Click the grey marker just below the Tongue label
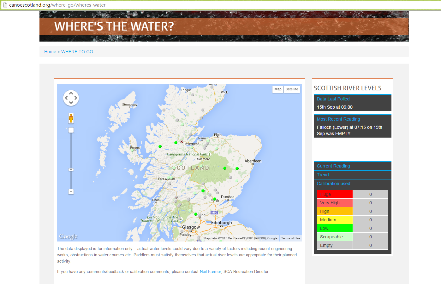 [x=193, y=95]
